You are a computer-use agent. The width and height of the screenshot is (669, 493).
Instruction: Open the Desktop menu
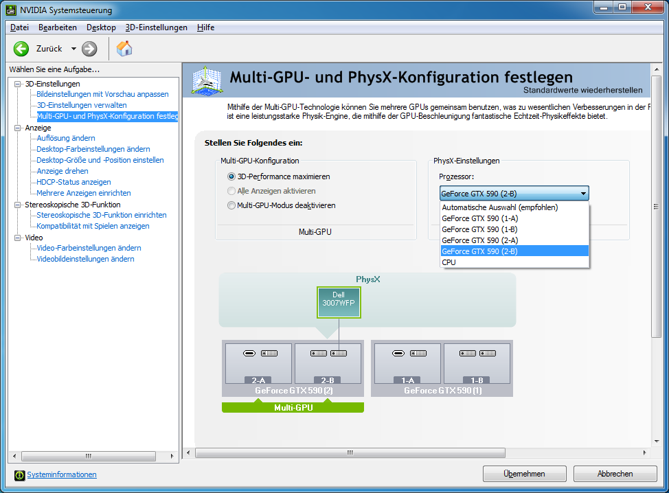point(101,27)
